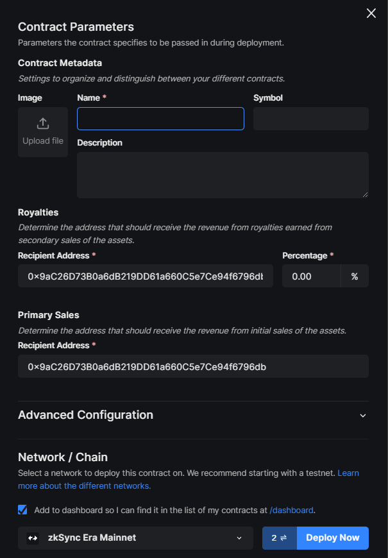
Task: Click the upload arrow icon
Action: tap(43, 124)
